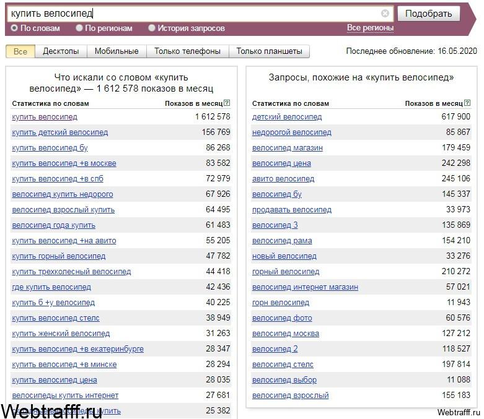Open 'купить велосипед +в москве' link
Image resolution: width=484 pixels, height=419 pixels.
pyautogui.click(x=64, y=163)
